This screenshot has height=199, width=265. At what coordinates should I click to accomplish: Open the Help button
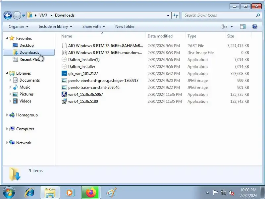click(x=255, y=27)
